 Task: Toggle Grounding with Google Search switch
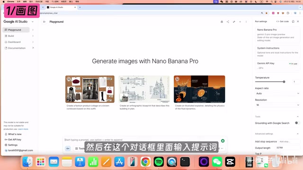click(x=297, y=123)
